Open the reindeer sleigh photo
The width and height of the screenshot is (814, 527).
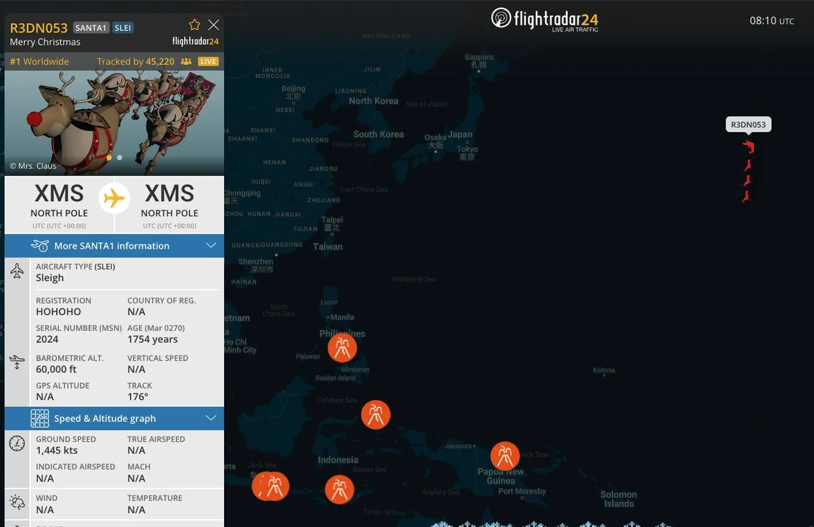(114, 123)
